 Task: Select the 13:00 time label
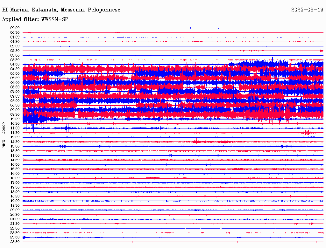point(15,147)
